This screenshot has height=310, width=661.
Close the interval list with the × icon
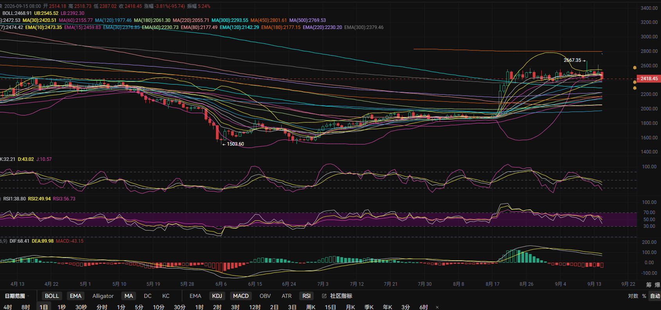tap(437, 307)
